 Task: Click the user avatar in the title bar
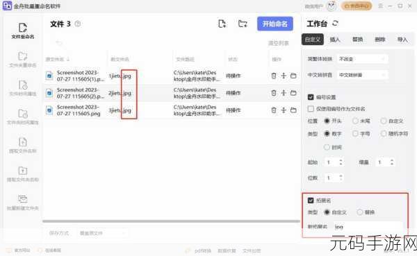331,6
